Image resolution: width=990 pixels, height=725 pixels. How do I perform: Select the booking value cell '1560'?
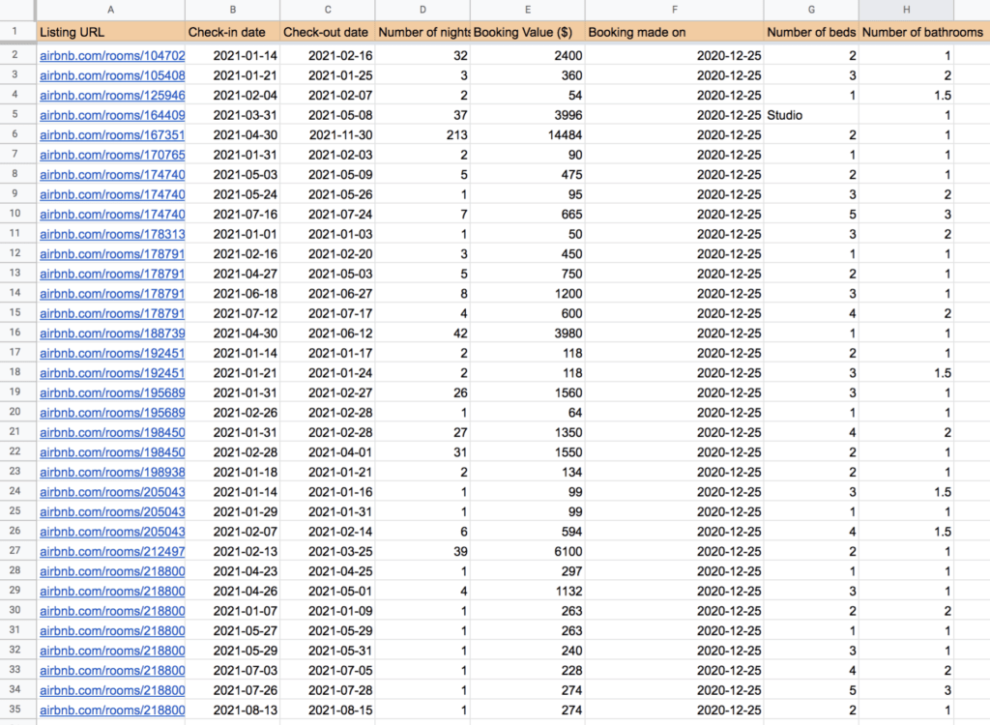[528, 392]
